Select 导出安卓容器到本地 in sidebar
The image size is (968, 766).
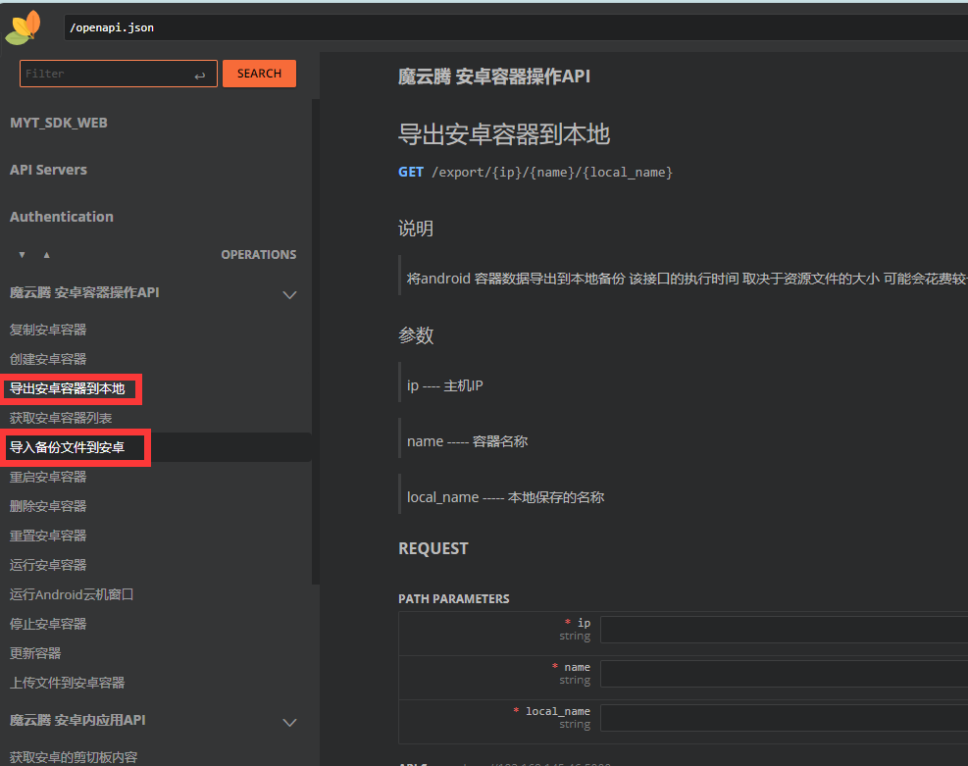pyautogui.click(x=68, y=388)
